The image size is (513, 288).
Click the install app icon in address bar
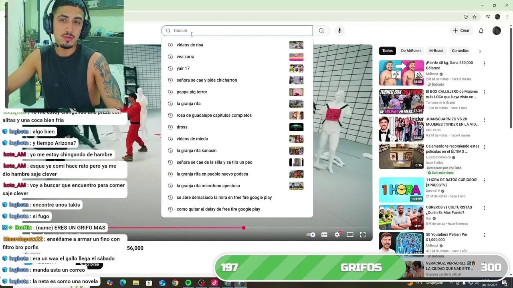click(x=466, y=17)
